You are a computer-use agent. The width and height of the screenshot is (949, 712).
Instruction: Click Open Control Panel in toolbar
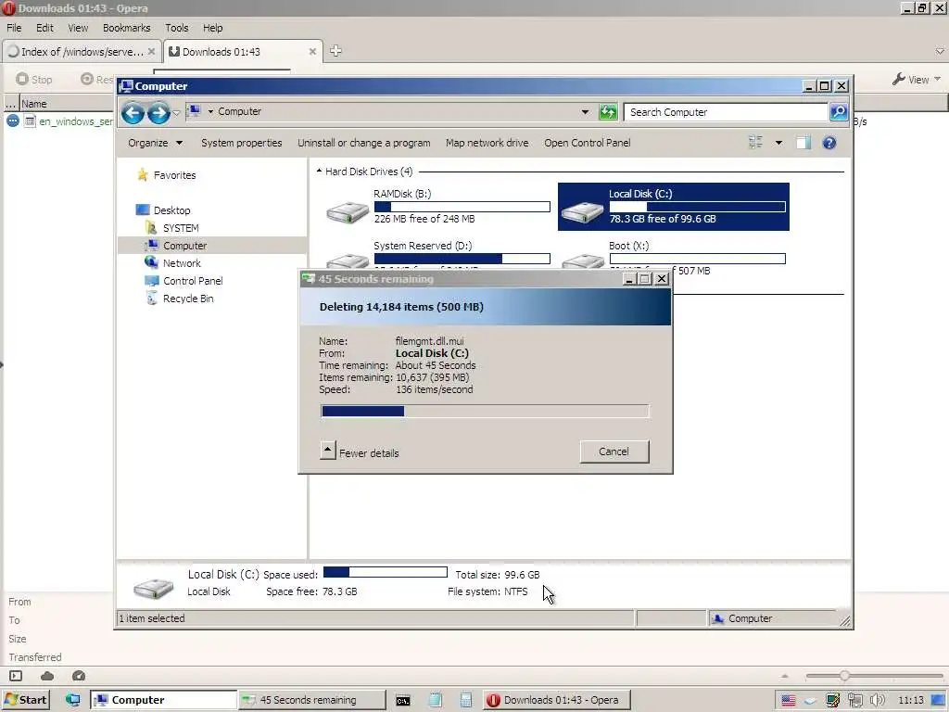tap(587, 143)
